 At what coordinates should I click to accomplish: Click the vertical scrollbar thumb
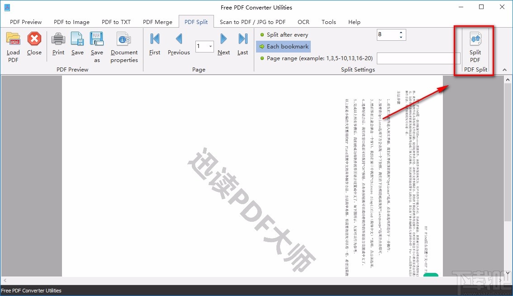[x=508, y=152]
